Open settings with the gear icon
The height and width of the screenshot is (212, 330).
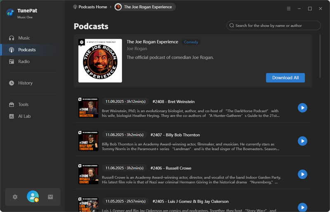point(15,197)
